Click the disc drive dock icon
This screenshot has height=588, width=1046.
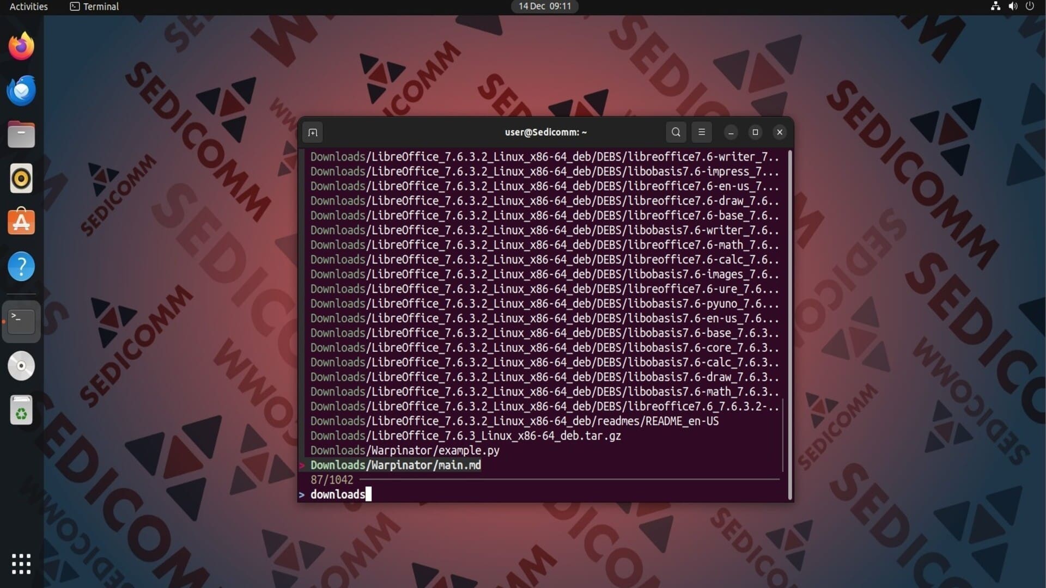click(21, 366)
